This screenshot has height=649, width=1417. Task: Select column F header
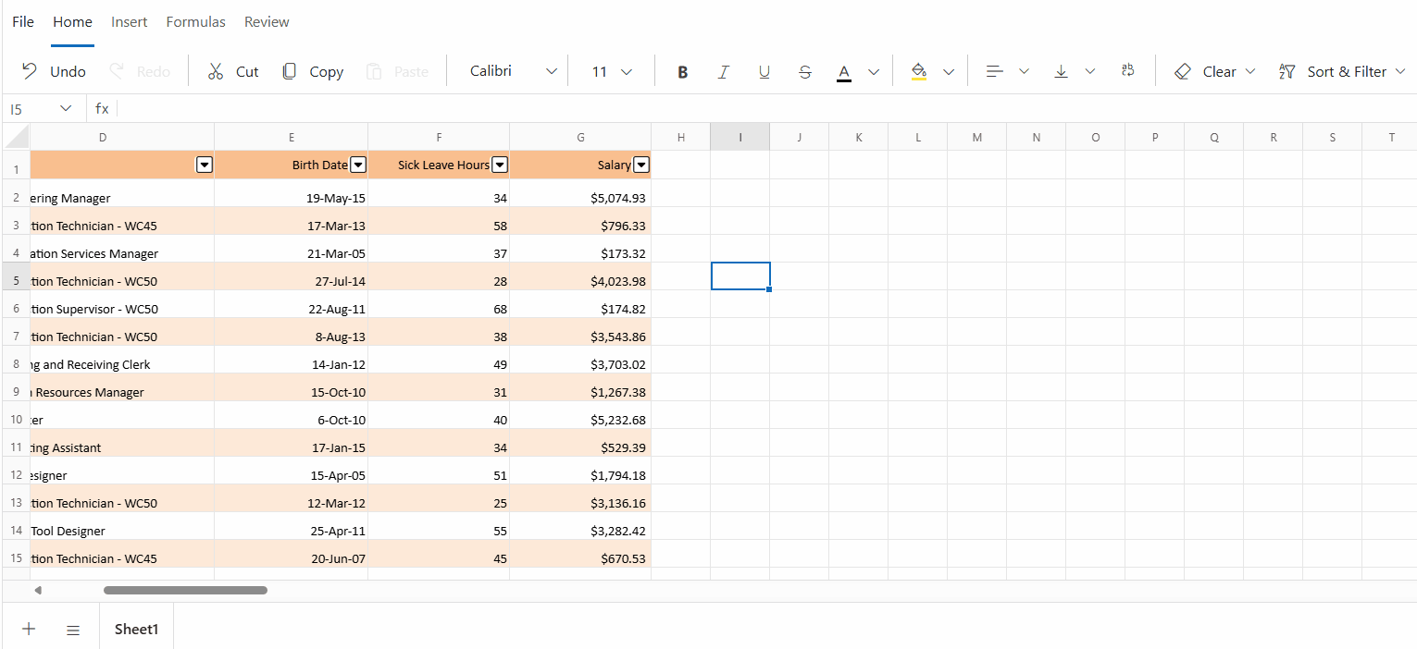pos(439,137)
